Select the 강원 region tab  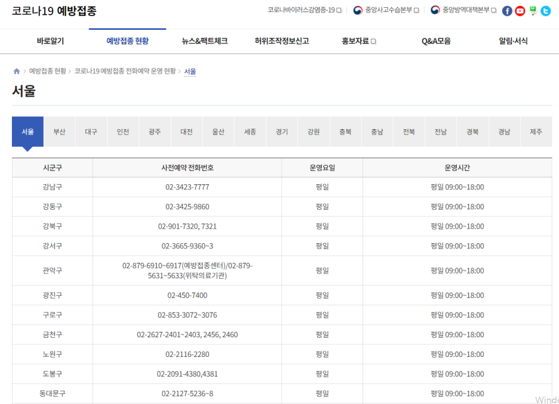coord(314,132)
